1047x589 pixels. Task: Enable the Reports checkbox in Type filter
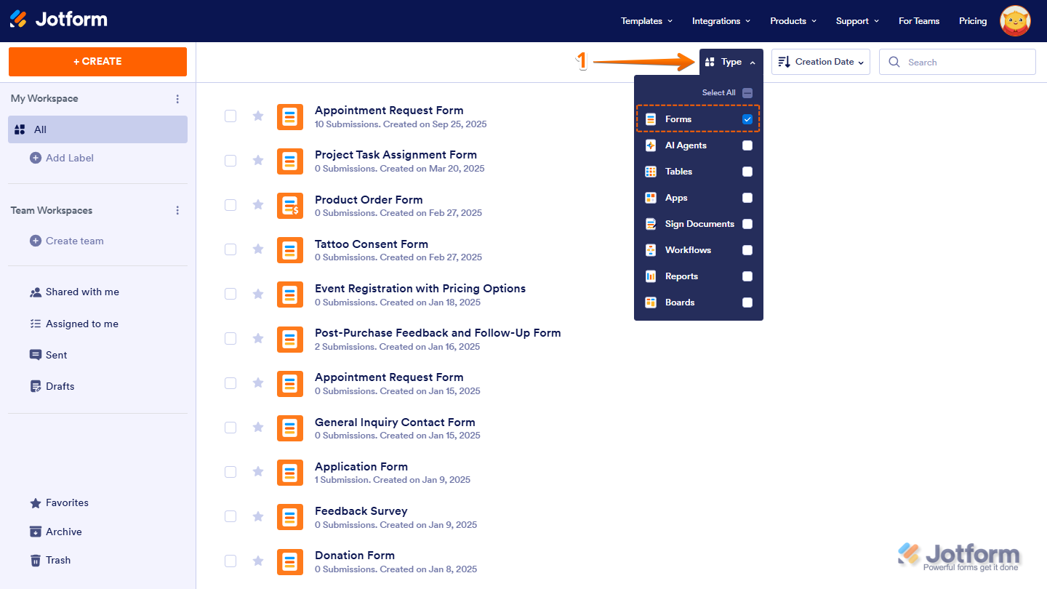click(x=747, y=276)
